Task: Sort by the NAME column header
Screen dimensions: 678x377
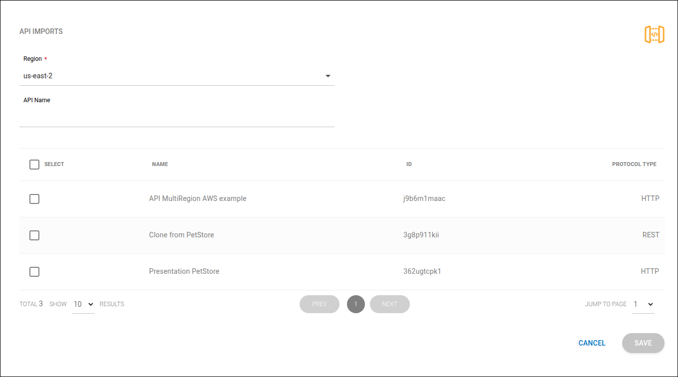Action: pos(160,164)
